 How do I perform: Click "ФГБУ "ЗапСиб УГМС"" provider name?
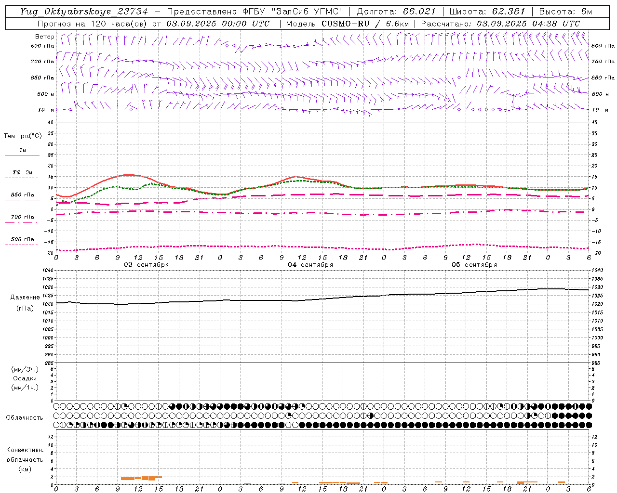tap(293, 12)
